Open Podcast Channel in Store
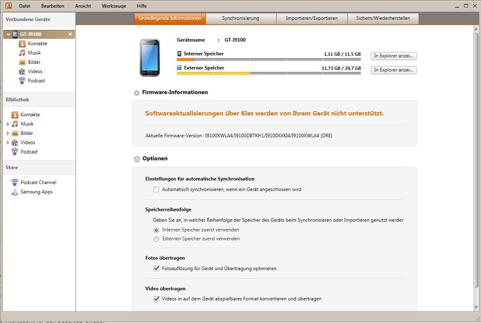The width and height of the screenshot is (481, 323). point(38,182)
